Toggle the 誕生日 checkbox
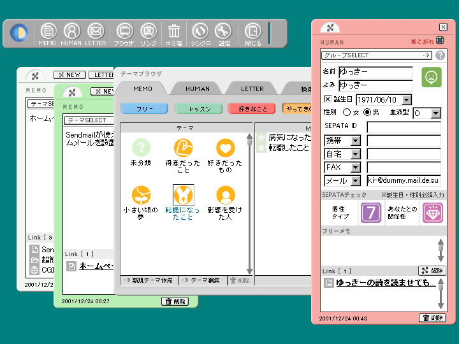This screenshot has height=344, width=459. click(328, 99)
